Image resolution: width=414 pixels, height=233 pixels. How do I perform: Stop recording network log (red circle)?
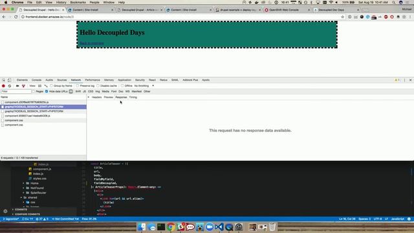point(3,86)
